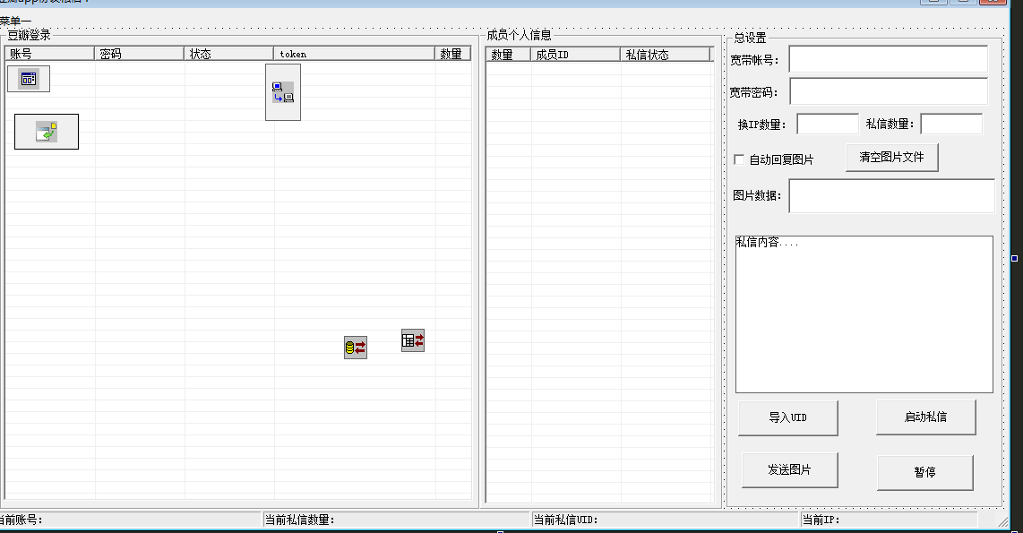Select the dialog window component under 账号 column

click(x=27, y=79)
